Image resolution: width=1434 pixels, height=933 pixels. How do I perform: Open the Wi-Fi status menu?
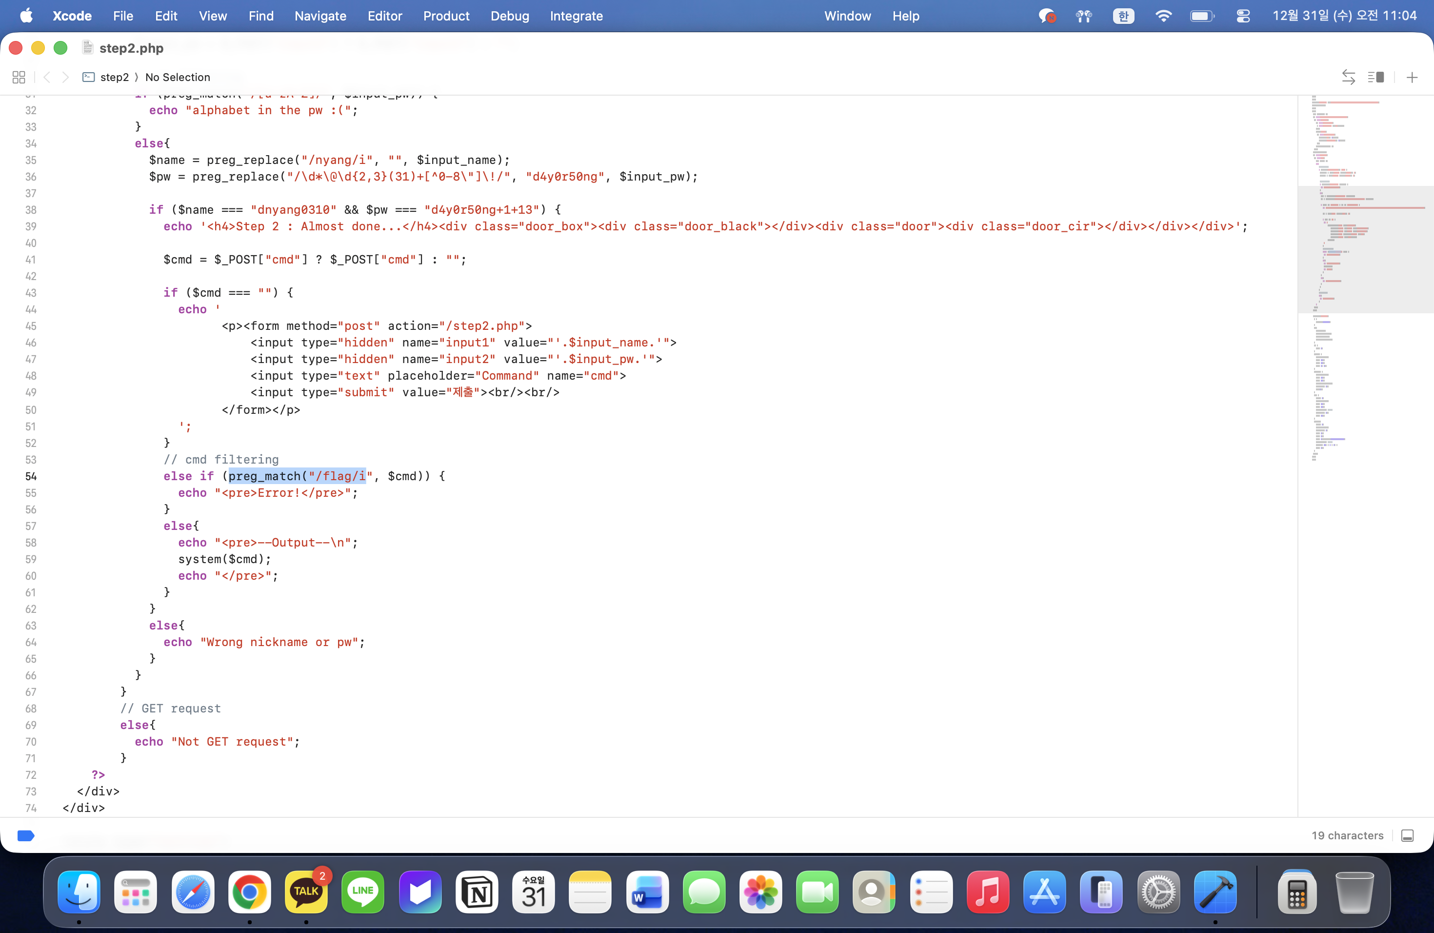[x=1163, y=16]
